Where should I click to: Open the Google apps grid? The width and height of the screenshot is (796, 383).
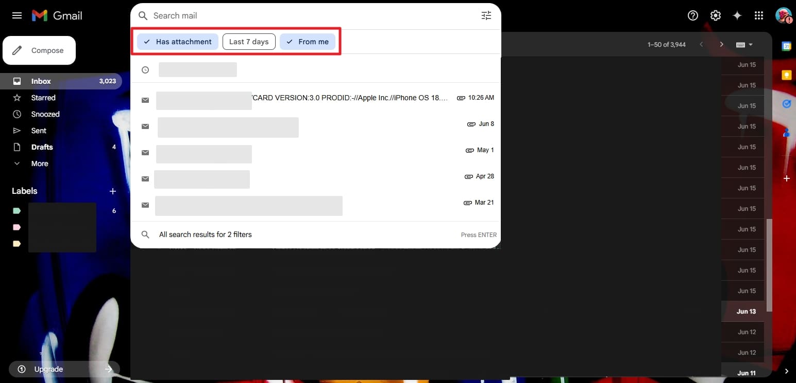(759, 15)
